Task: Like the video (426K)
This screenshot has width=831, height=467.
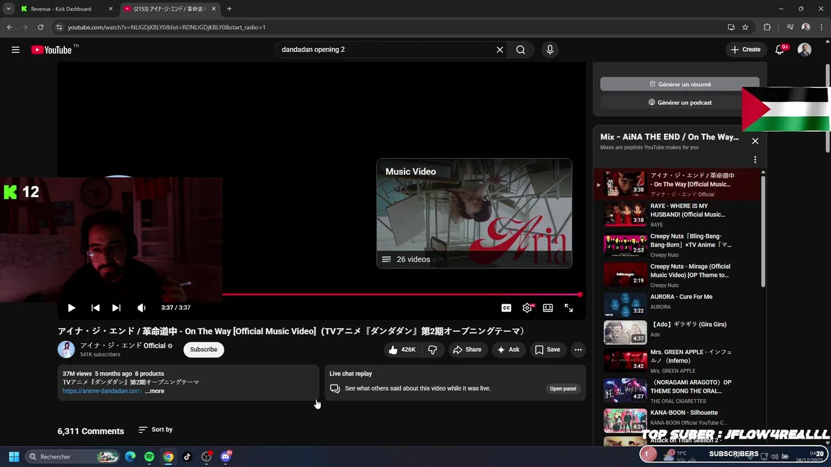Action: [403, 350]
